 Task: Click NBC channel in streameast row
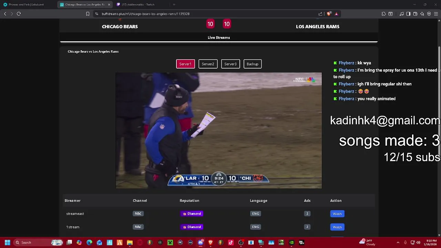[138, 214]
